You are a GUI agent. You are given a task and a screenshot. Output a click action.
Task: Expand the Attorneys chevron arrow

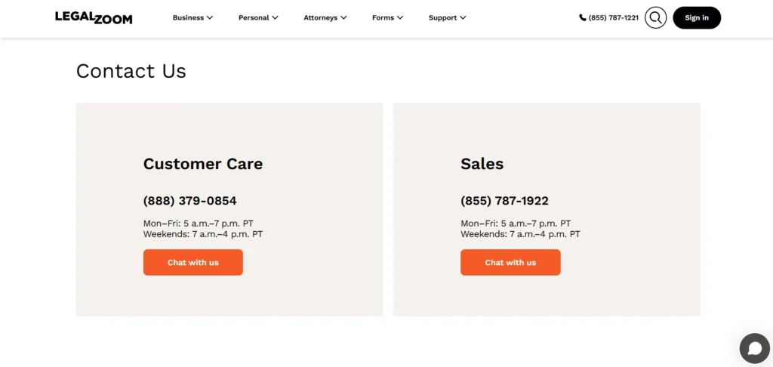point(343,17)
